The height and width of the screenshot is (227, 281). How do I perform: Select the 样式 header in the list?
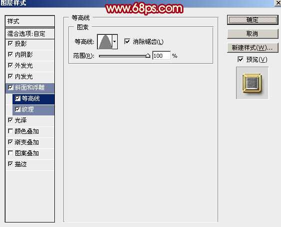[x=30, y=21]
